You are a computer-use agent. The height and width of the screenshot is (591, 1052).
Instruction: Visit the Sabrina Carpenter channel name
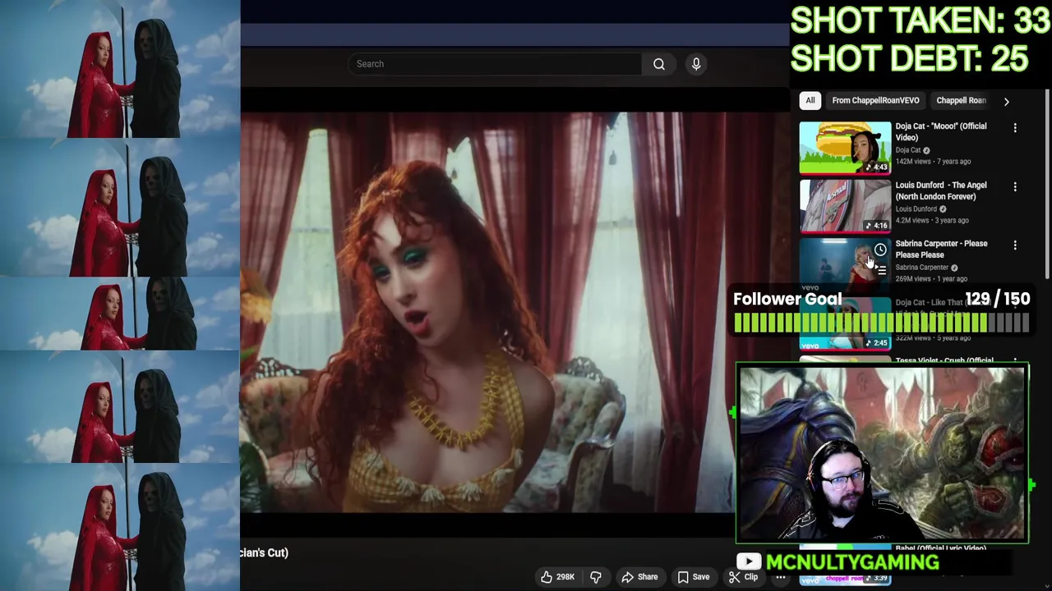point(922,267)
